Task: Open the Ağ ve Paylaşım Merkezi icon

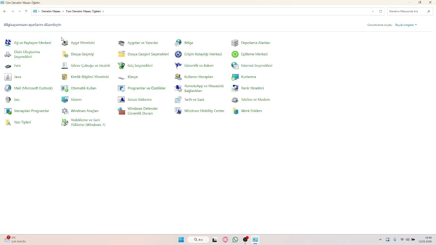Action: click(8, 43)
